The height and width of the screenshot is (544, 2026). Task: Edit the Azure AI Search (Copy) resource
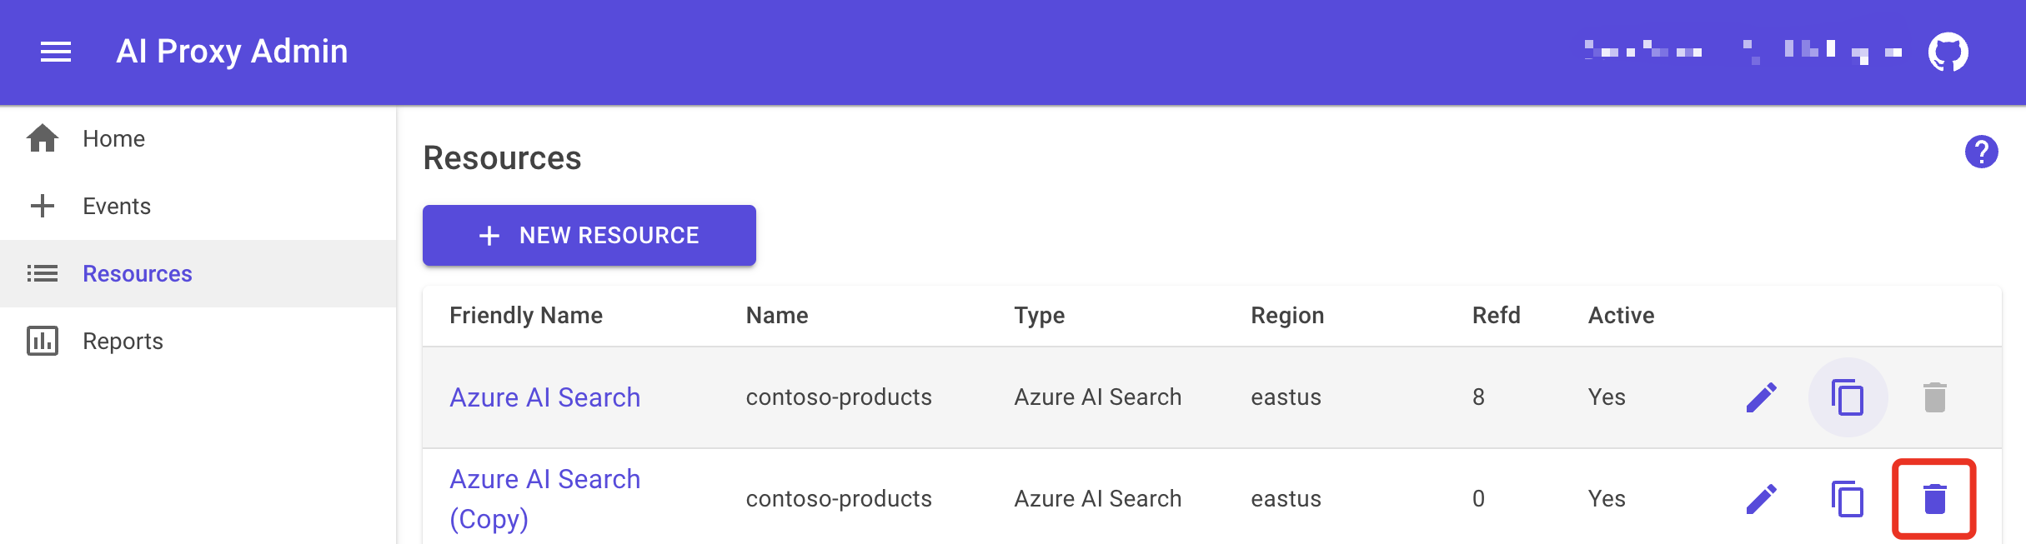[1762, 499]
